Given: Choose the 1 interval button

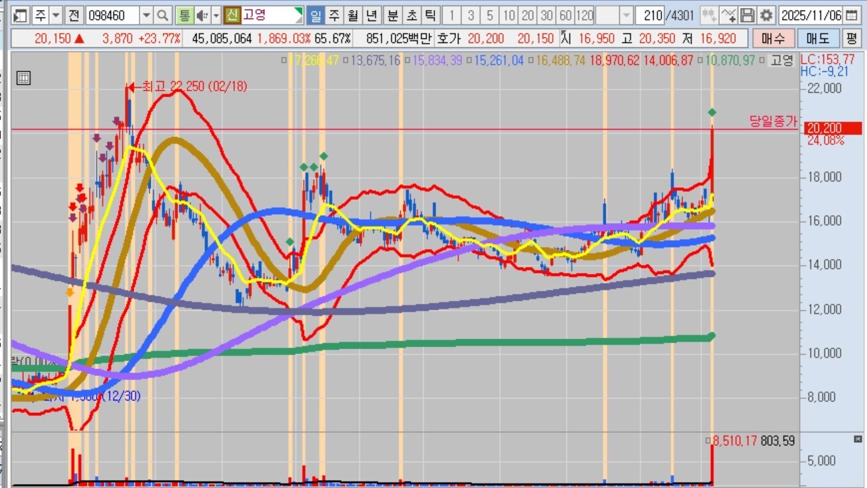Looking at the screenshot, I should [x=452, y=15].
